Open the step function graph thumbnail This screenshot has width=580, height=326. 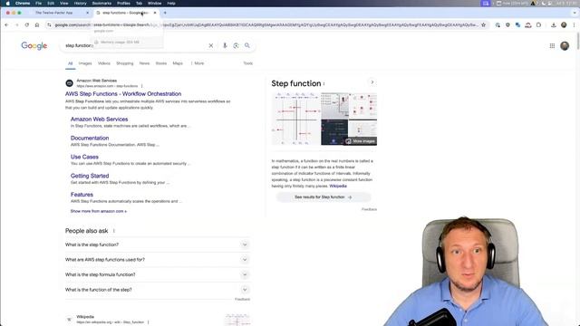[x=296, y=119]
